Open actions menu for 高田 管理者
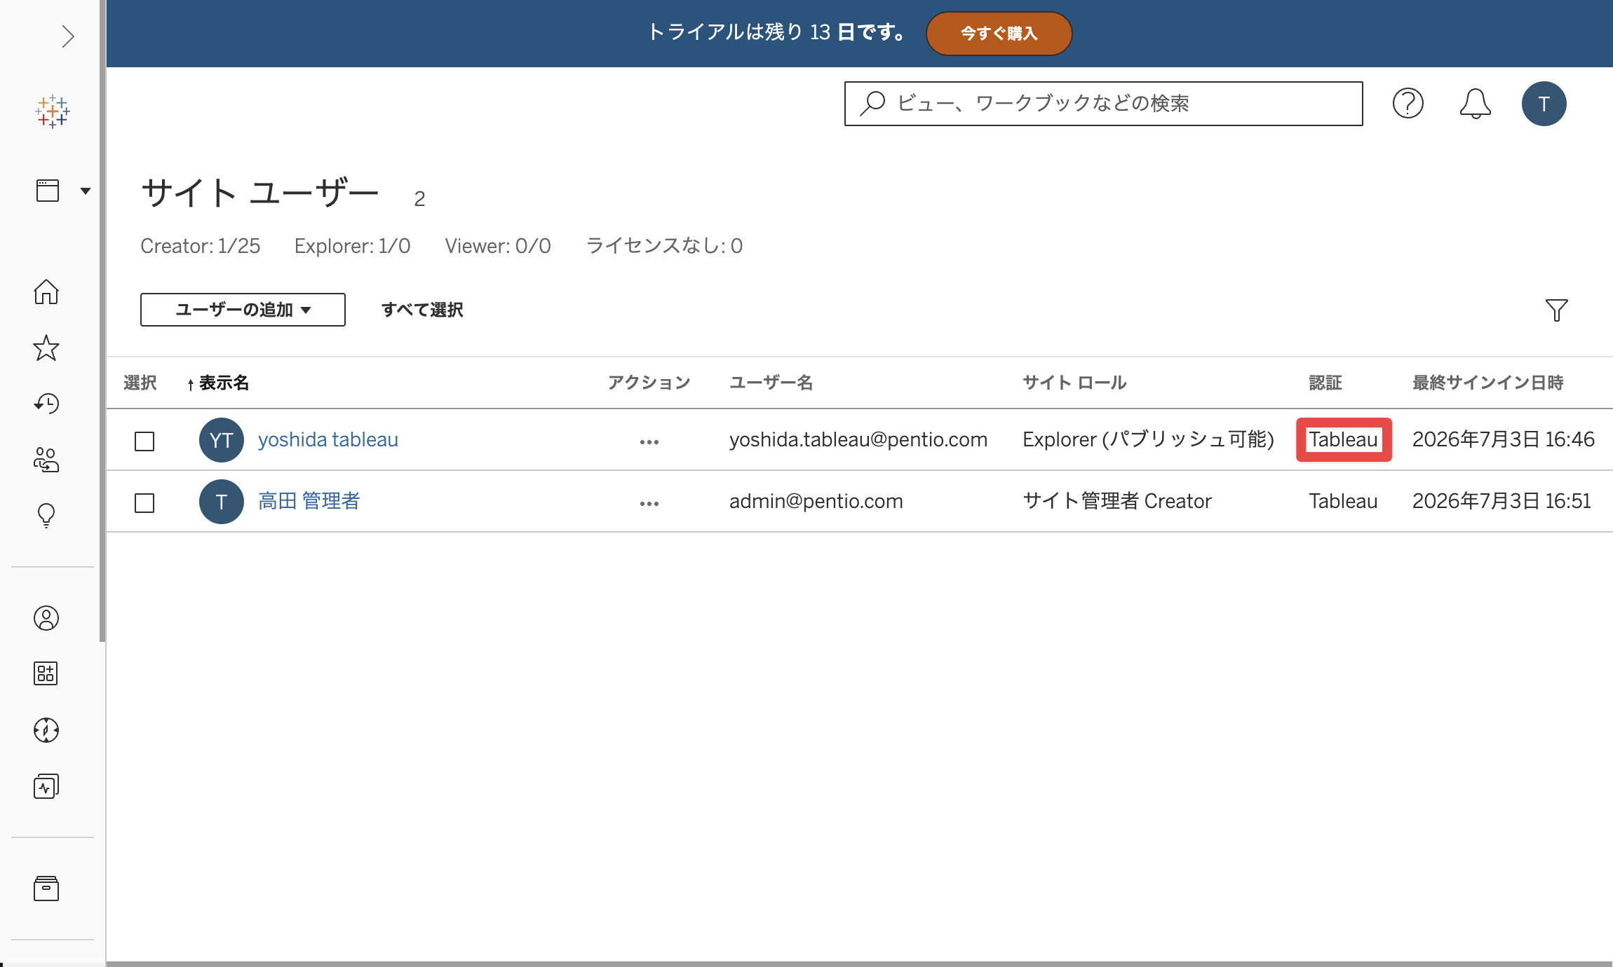 649,503
